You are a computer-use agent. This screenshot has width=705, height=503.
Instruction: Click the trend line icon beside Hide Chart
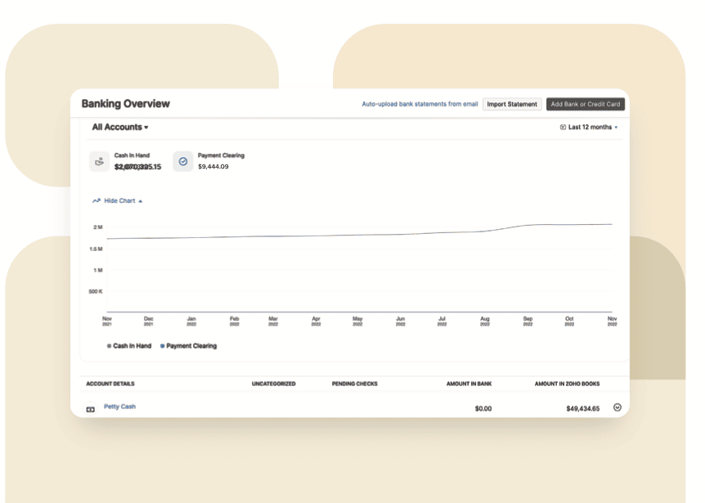pos(97,200)
